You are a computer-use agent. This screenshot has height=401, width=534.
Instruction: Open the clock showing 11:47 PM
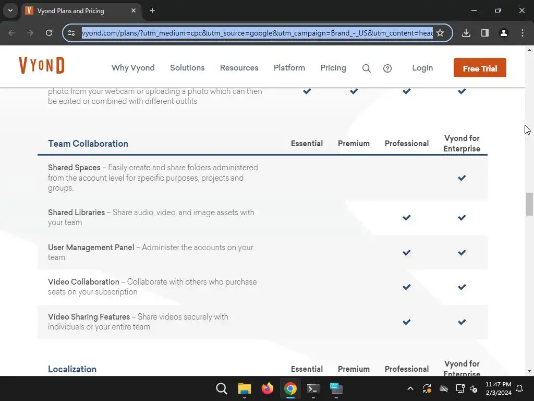pos(498,388)
